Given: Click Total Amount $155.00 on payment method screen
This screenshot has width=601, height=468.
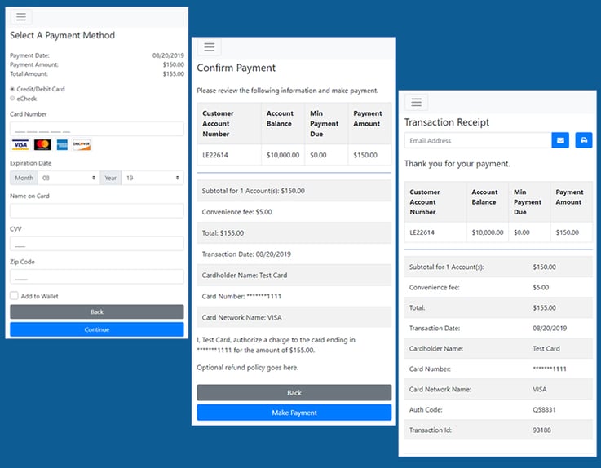Looking at the screenshot, I should coord(173,73).
